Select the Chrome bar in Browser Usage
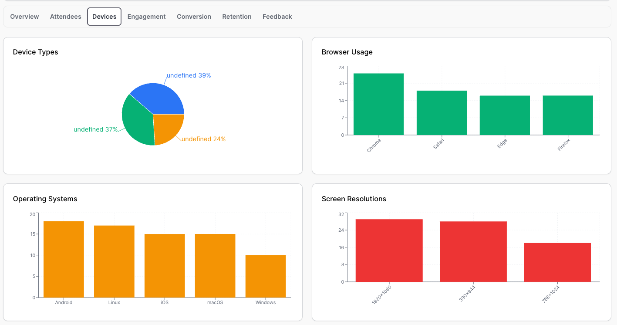617x325 pixels. [378, 104]
